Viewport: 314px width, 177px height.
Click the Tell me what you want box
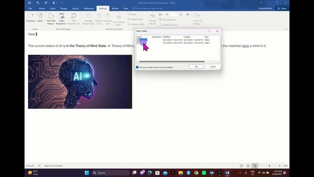tap(148, 8)
